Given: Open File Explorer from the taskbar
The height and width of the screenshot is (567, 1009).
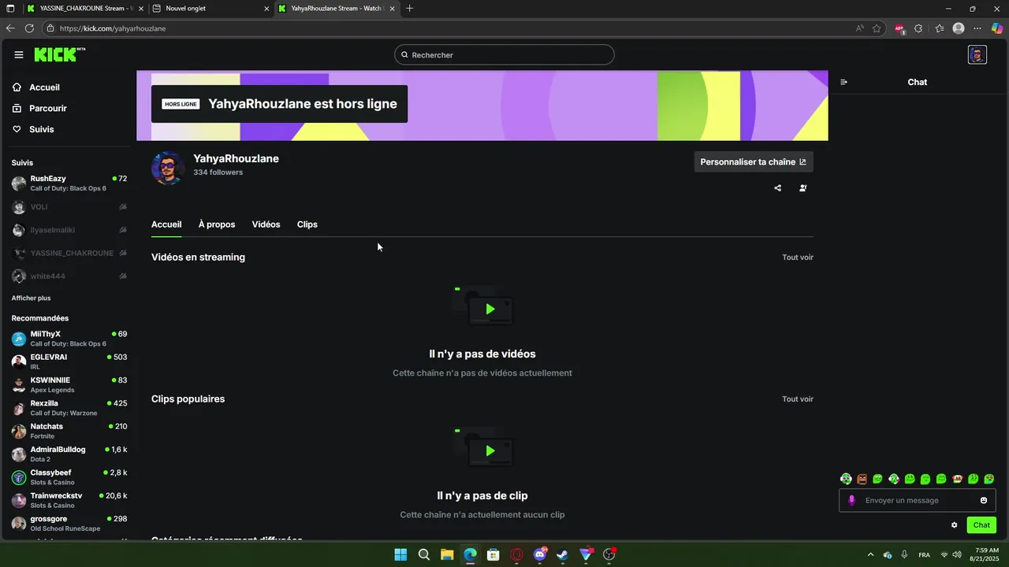Looking at the screenshot, I should pos(447,554).
